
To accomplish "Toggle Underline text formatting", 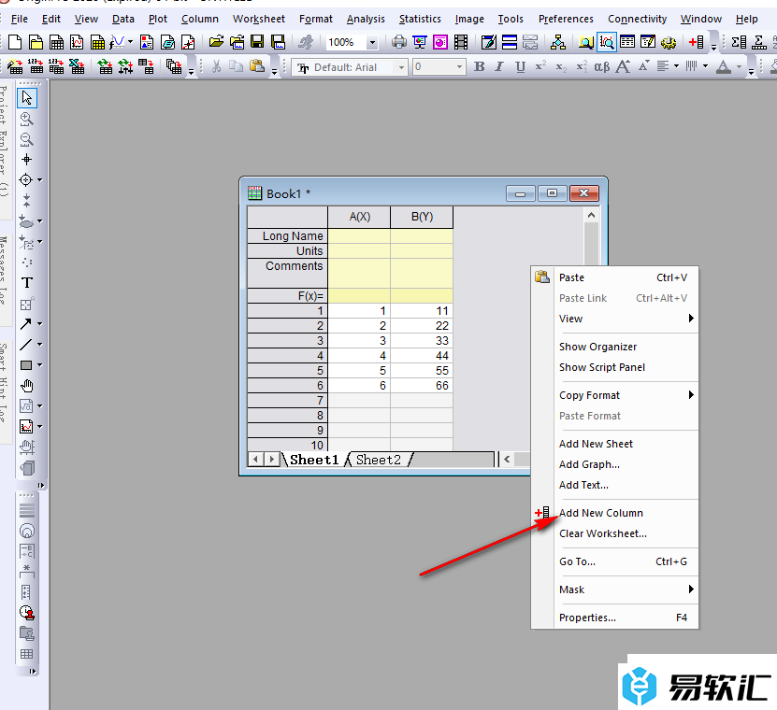I will click(520, 66).
